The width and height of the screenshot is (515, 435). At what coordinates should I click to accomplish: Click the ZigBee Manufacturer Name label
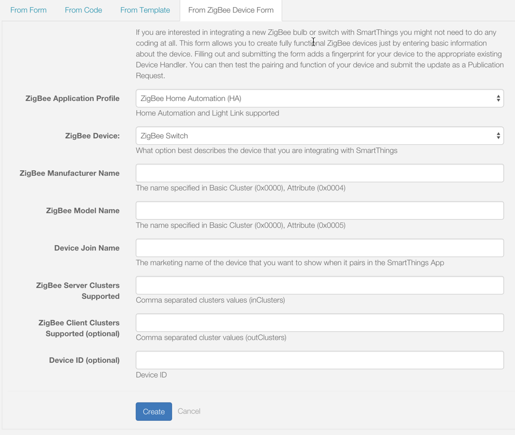(69, 173)
